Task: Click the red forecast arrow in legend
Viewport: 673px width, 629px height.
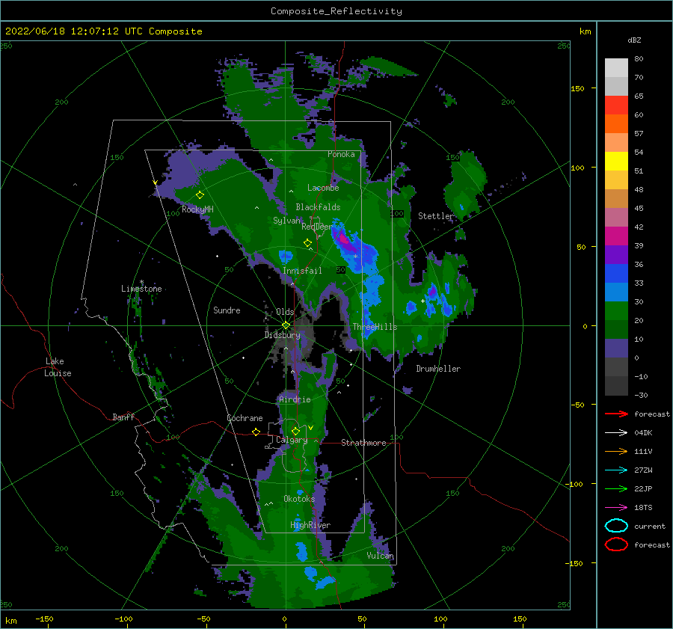Action: [x=616, y=414]
